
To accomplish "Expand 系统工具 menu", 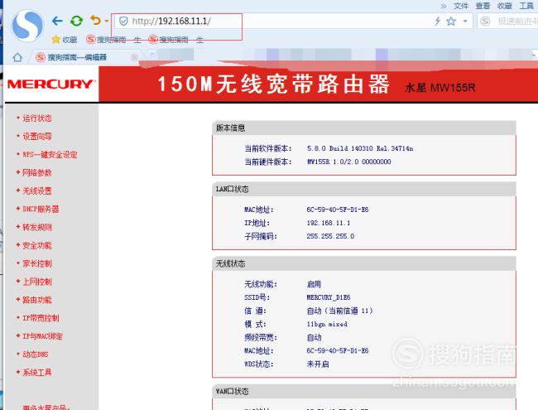I will tap(37, 372).
